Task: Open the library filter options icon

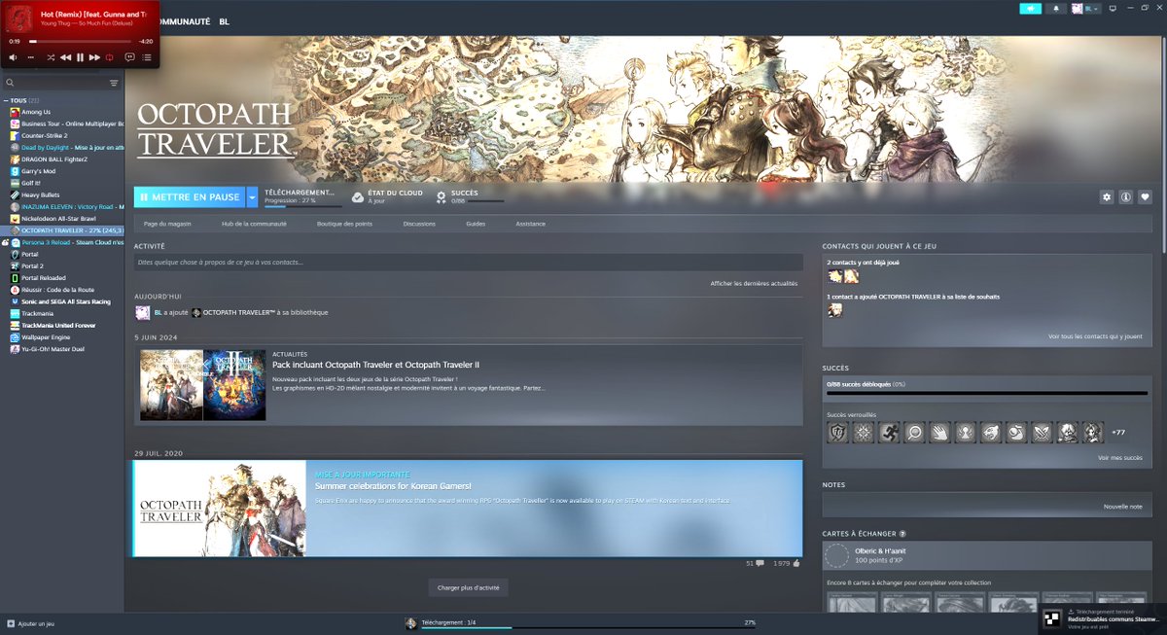Action: [115, 83]
